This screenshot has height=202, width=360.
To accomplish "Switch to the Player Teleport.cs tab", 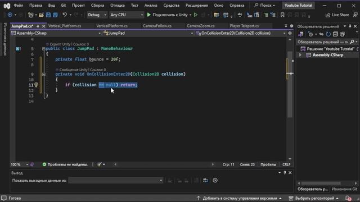I will [x=244, y=26].
